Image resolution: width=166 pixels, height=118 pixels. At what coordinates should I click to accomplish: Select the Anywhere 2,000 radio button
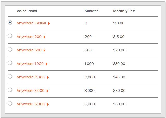[10, 76]
